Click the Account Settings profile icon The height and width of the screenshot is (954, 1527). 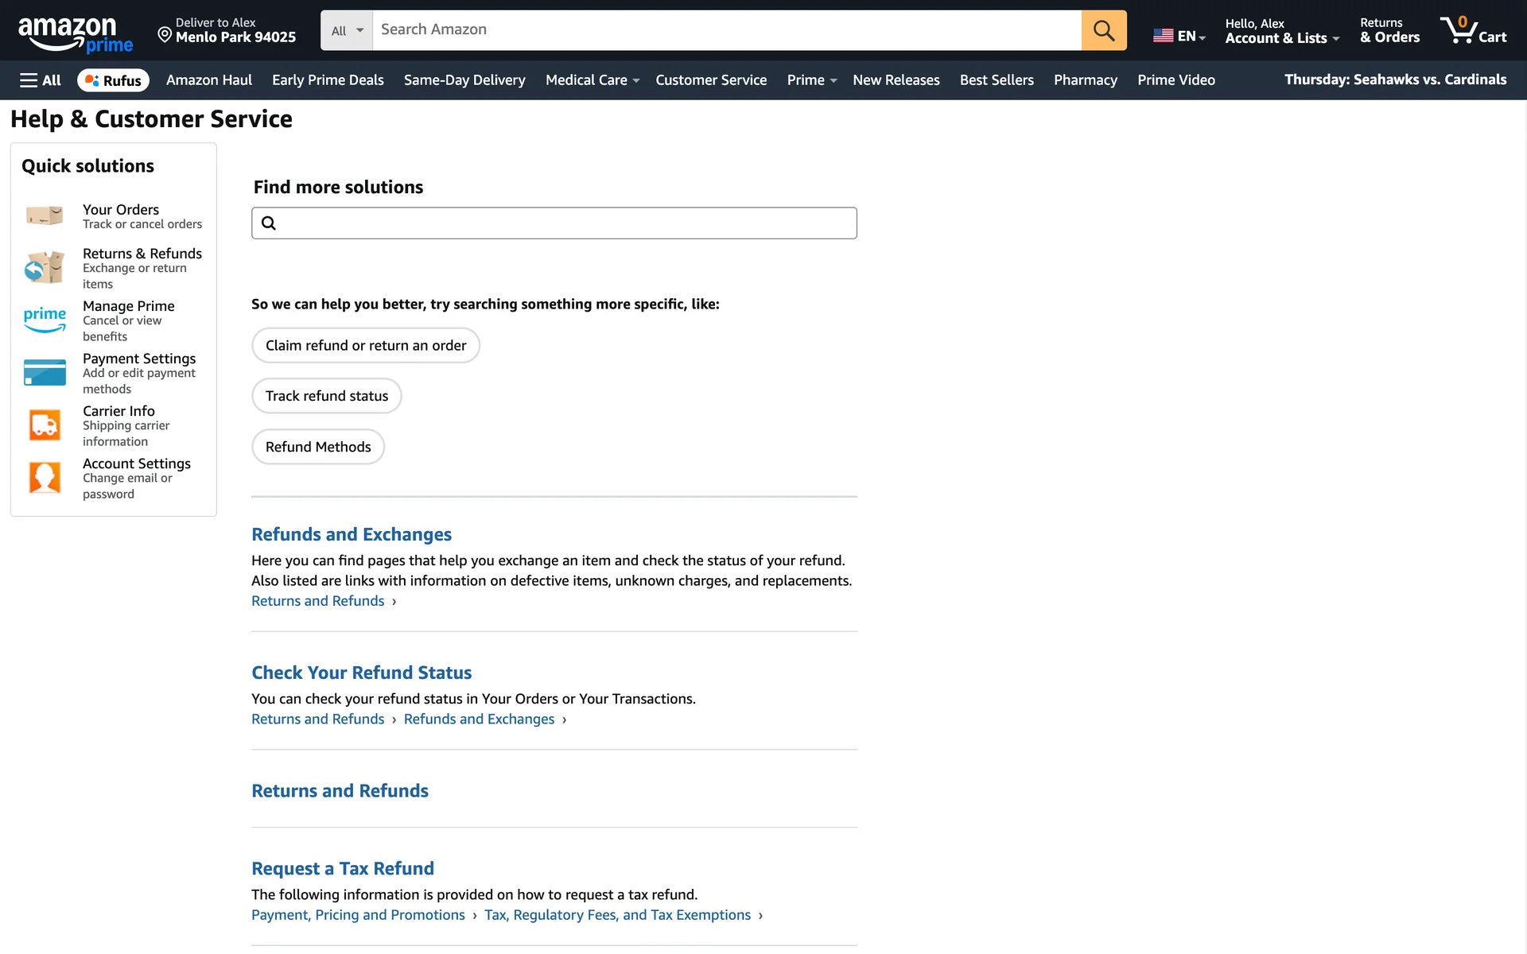click(x=45, y=477)
